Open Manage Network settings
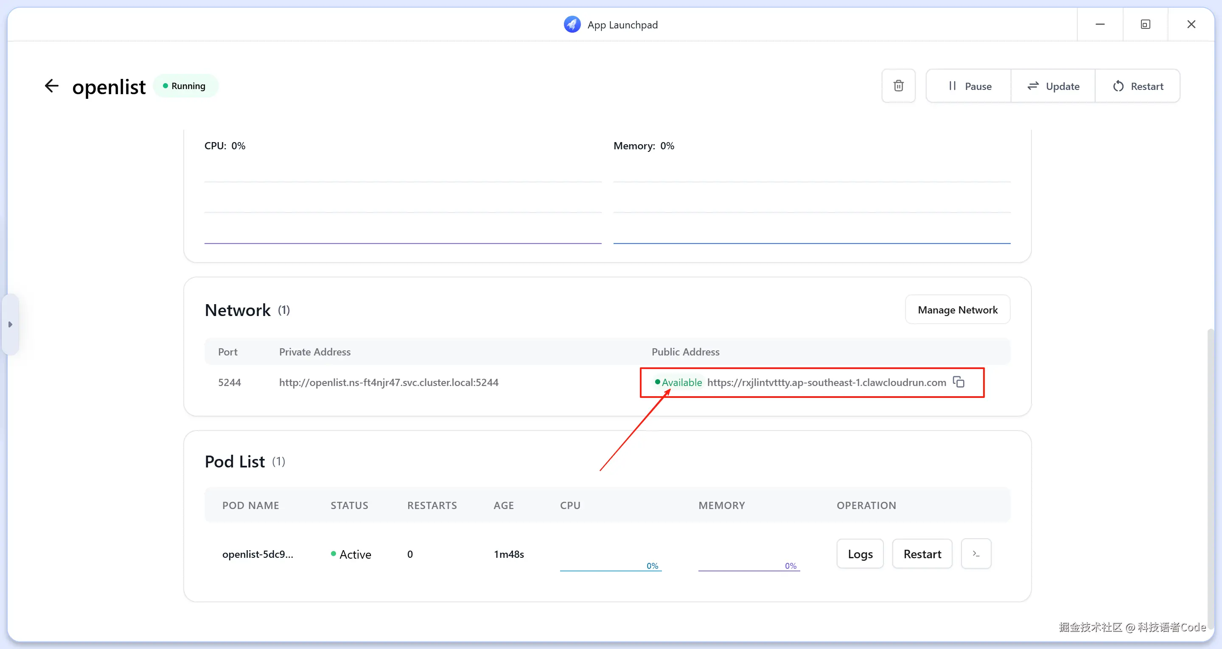The image size is (1222, 649). tap(957, 310)
